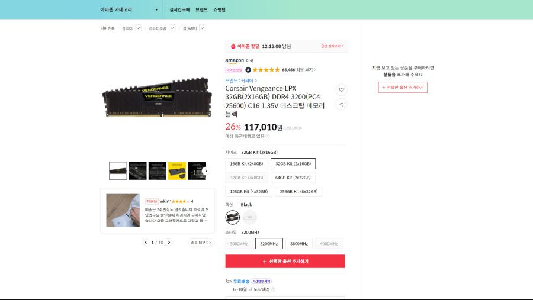Go to previous review with left arrow

[x=146, y=243]
